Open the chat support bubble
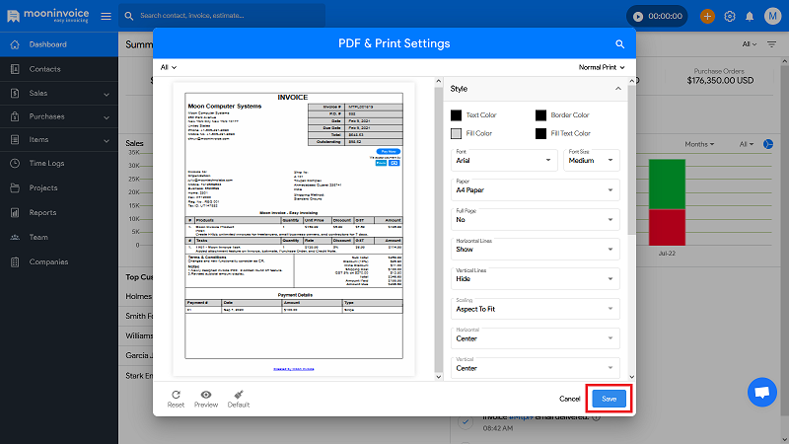The image size is (789, 444). pos(761,392)
